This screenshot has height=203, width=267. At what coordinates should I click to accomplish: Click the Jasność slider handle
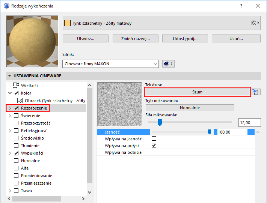210,132
